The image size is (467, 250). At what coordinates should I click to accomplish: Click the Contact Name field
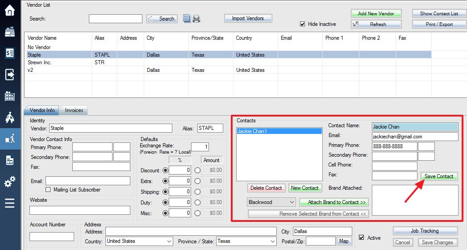click(x=415, y=127)
